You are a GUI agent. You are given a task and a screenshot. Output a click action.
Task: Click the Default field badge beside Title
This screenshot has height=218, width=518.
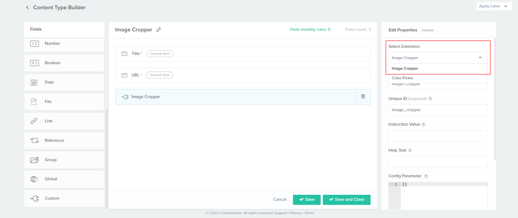[x=160, y=54]
